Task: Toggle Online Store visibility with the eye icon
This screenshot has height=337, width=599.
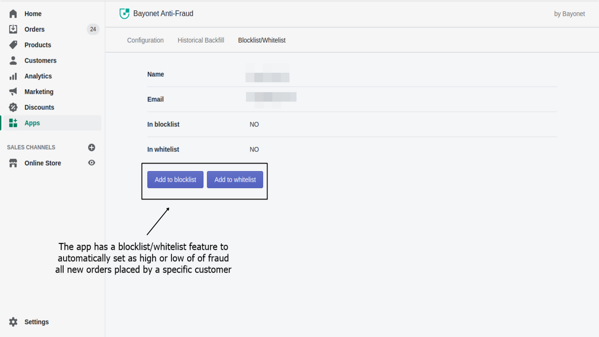Action: pyautogui.click(x=92, y=162)
